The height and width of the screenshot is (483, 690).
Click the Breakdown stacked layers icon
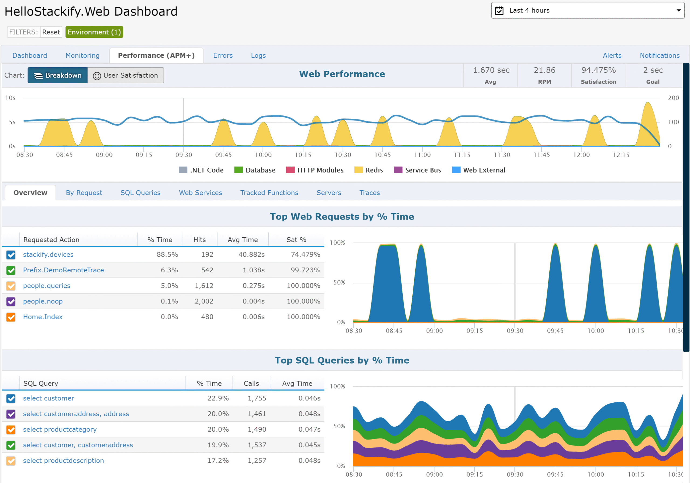38,76
